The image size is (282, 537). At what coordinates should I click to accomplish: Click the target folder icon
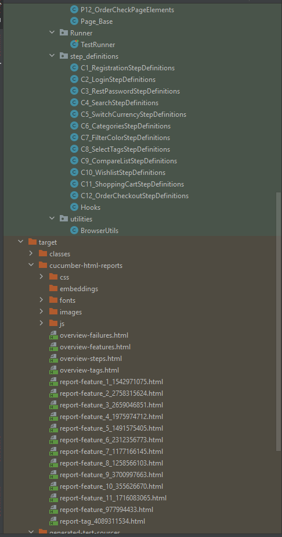point(32,242)
